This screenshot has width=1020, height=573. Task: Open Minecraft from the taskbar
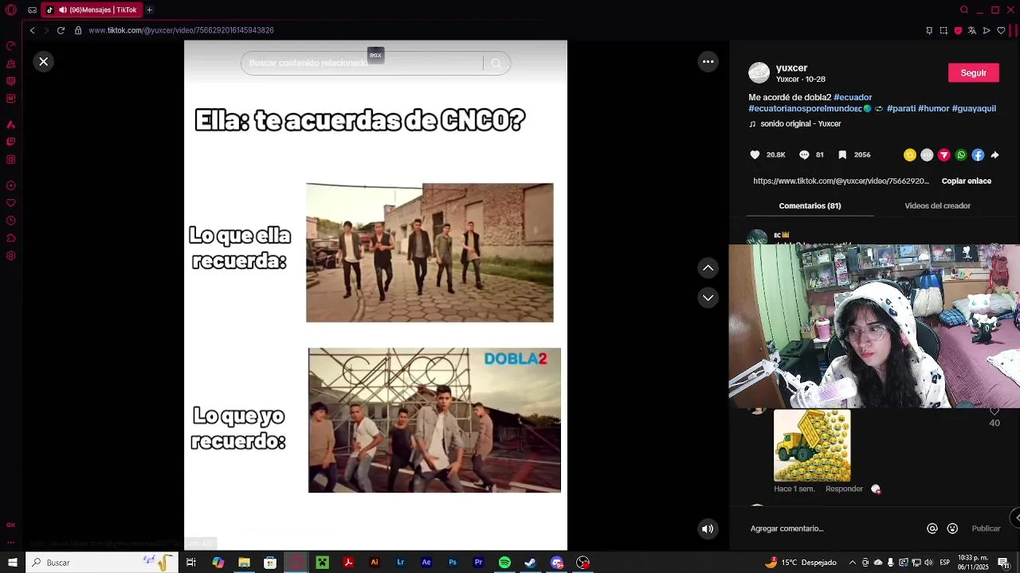coord(322,563)
